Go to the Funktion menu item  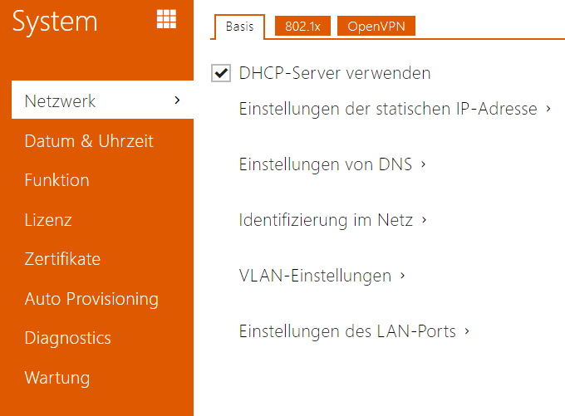pyautogui.click(x=56, y=180)
